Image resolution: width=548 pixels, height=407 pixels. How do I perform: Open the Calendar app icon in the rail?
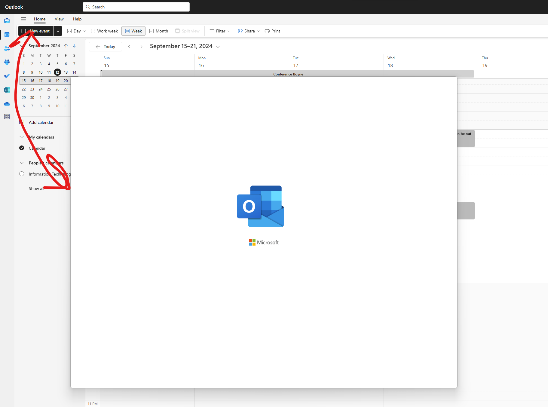click(x=7, y=35)
